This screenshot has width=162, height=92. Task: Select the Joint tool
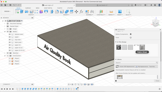click(92, 12)
